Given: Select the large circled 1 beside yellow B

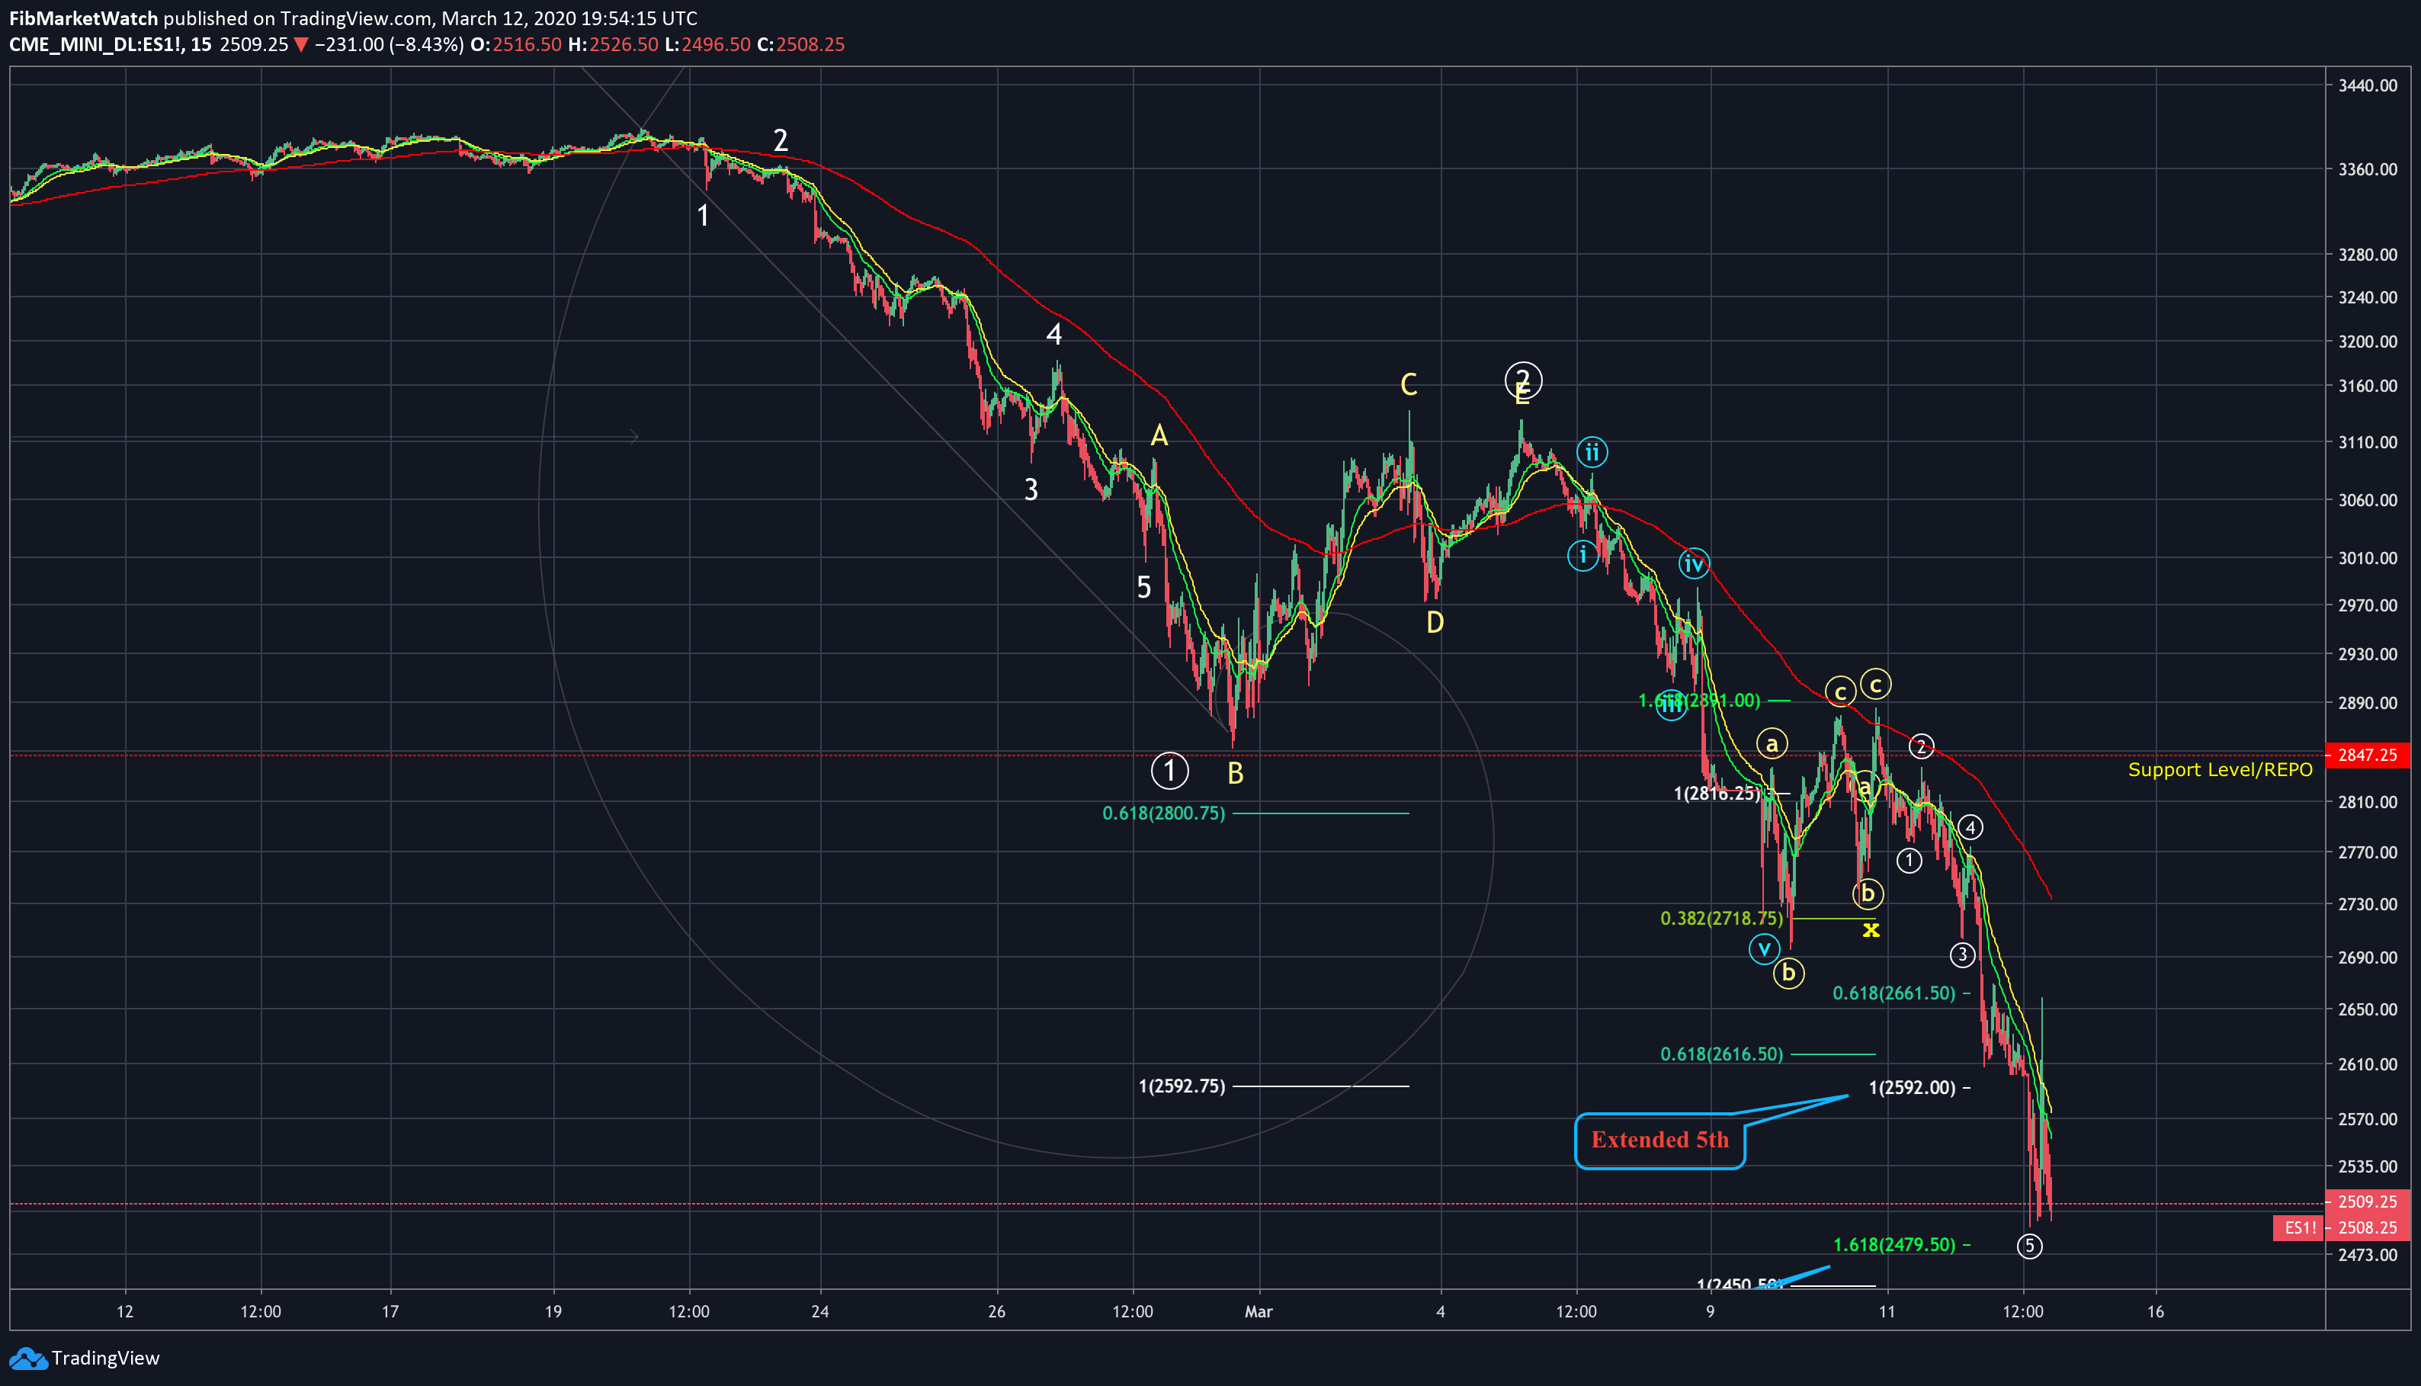Looking at the screenshot, I should [x=1169, y=770].
